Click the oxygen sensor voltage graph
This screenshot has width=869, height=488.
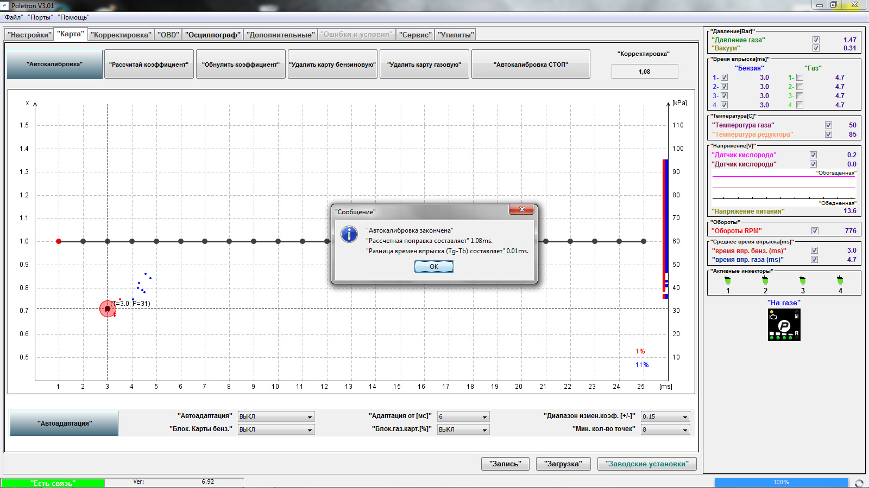(x=784, y=188)
